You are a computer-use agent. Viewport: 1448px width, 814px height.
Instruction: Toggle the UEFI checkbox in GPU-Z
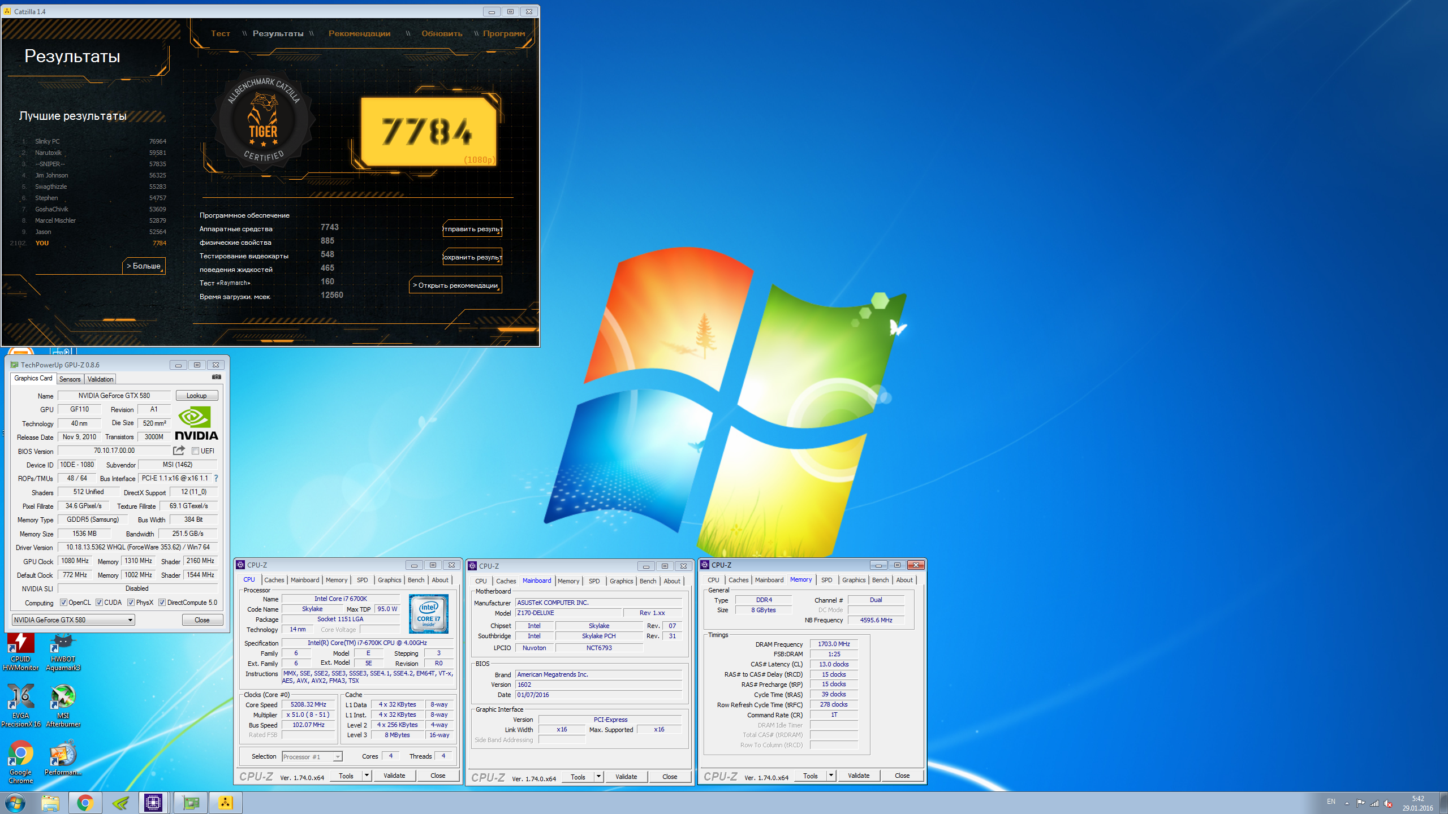(195, 451)
